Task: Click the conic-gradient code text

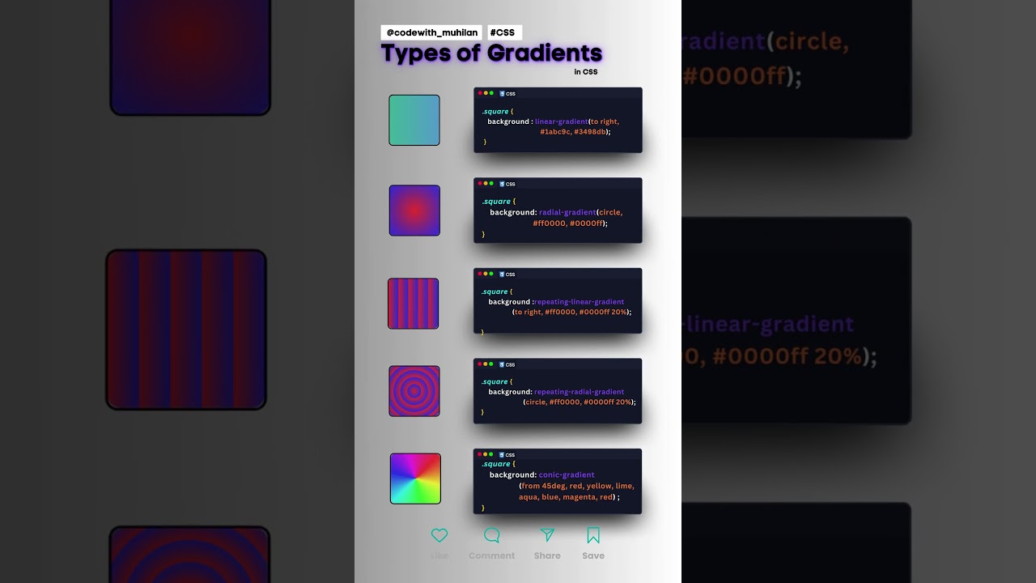Action: coord(567,474)
